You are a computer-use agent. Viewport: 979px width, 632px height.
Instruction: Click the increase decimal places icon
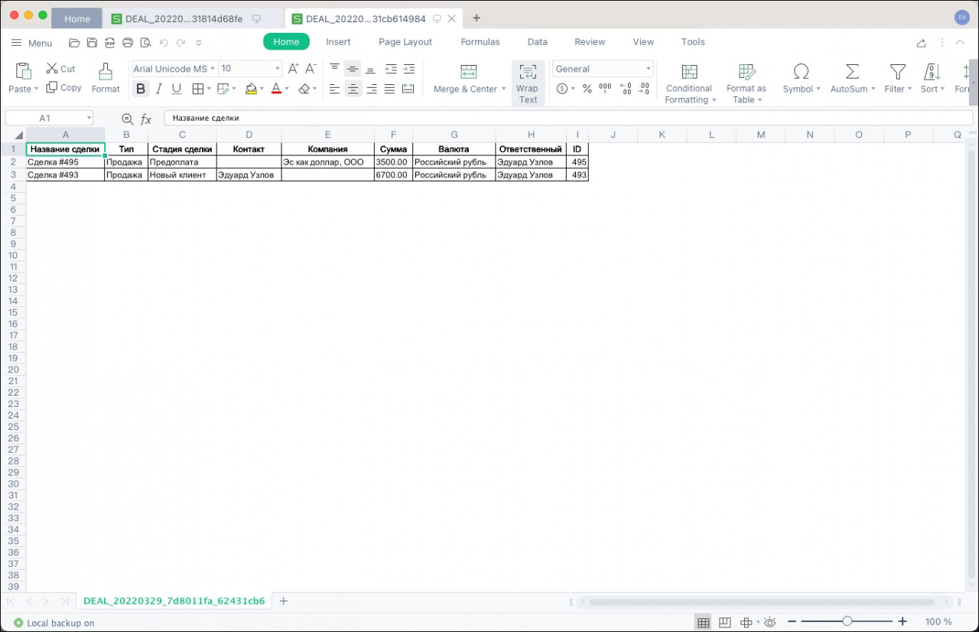626,89
